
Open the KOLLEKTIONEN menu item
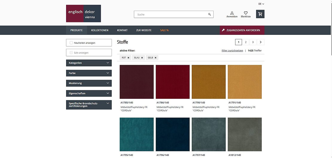(100, 30)
